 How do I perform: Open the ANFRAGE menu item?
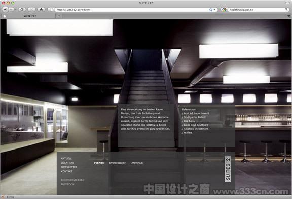point(137,163)
